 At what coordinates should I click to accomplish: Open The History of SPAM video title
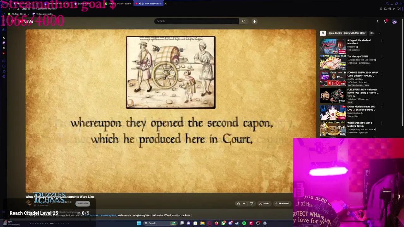tap(358, 56)
